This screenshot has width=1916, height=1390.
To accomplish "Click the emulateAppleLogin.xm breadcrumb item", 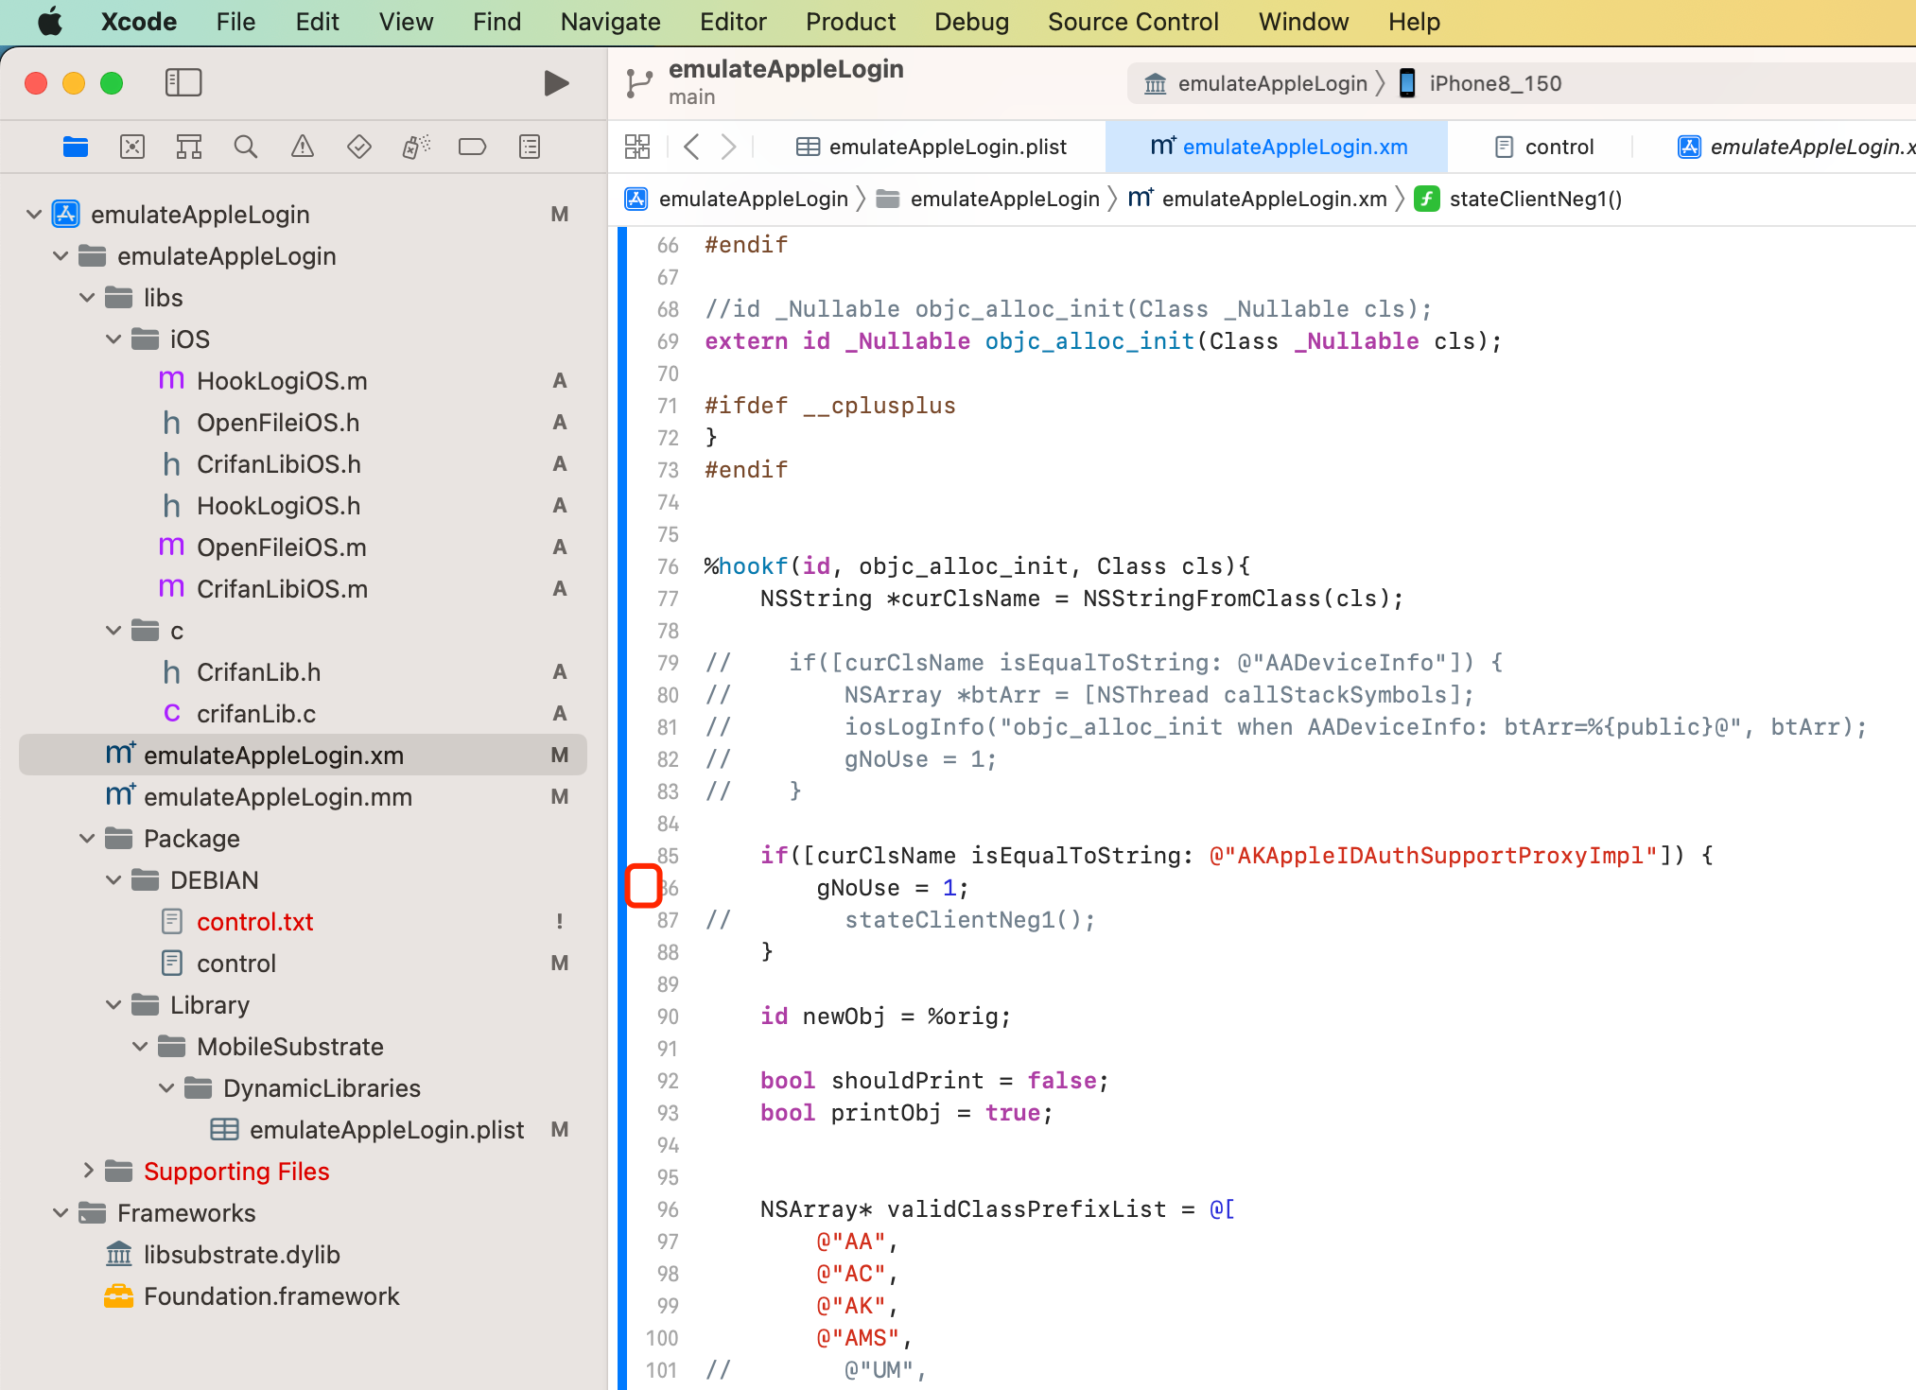I will pyautogui.click(x=1258, y=199).
